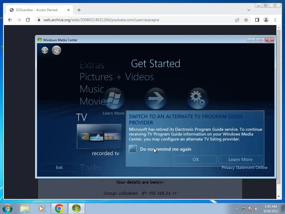Screen dimensions: 285x214
Task: Bookmark this page with the star icon
Action: coord(246,20)
